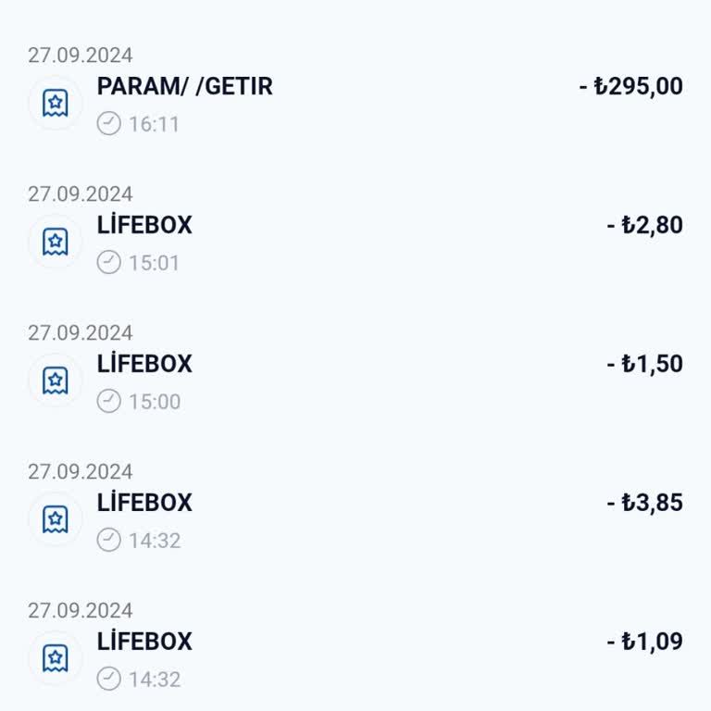The width and height of the screenshot is (711, 711).
Task: Tap the 16:11 timestamp
Action: [x=155, y=124]
